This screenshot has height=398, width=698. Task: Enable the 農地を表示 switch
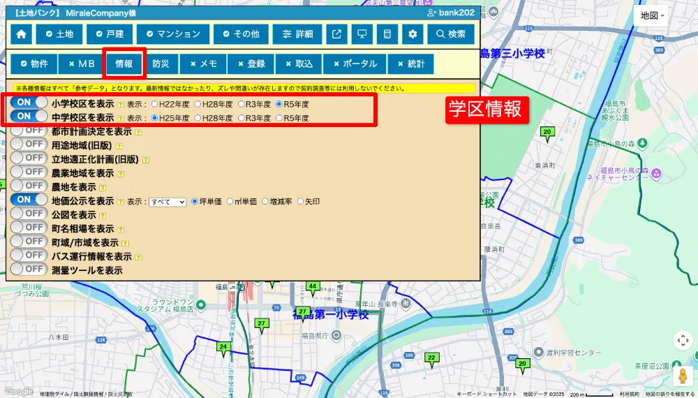[x=29, y=186]
